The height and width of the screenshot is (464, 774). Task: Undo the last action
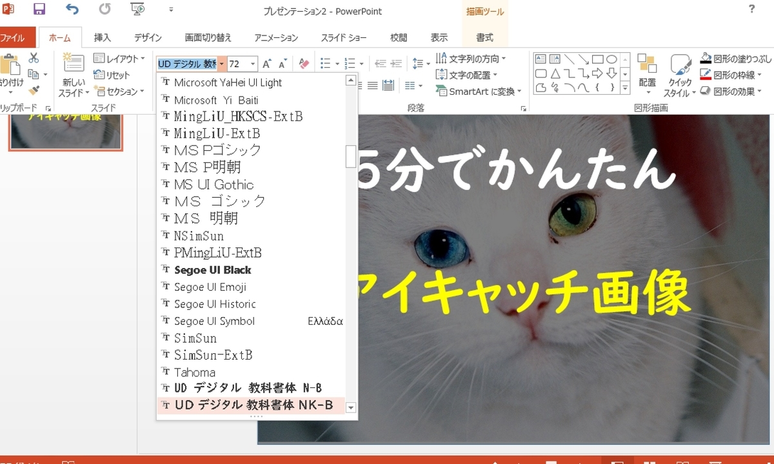click(x=72, y=10)
